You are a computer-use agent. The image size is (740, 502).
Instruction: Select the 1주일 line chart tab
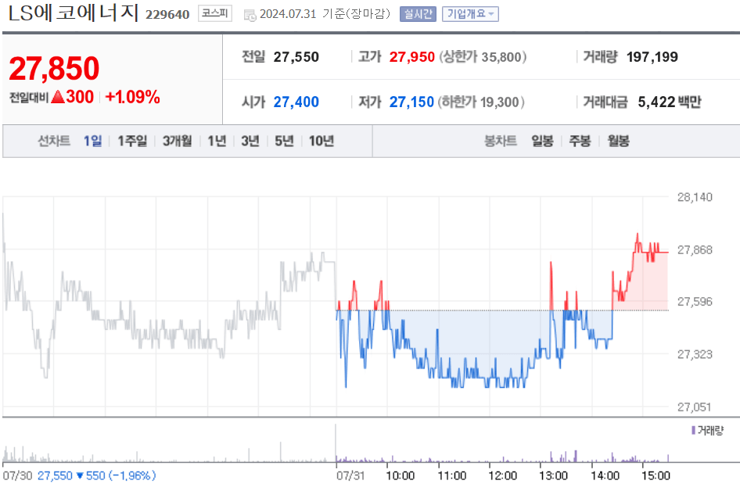(132, 141)
